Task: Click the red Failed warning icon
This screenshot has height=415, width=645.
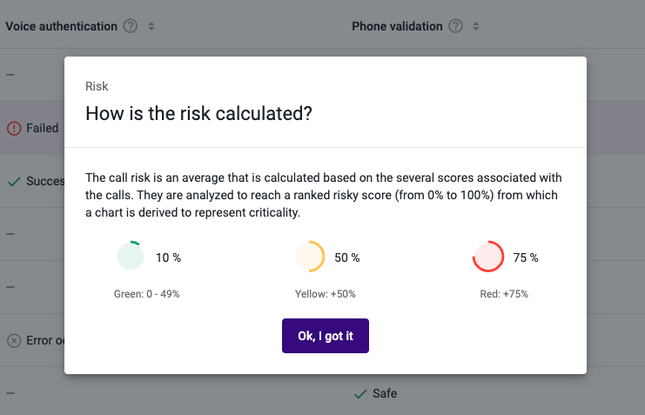Action: pos(14,128)
